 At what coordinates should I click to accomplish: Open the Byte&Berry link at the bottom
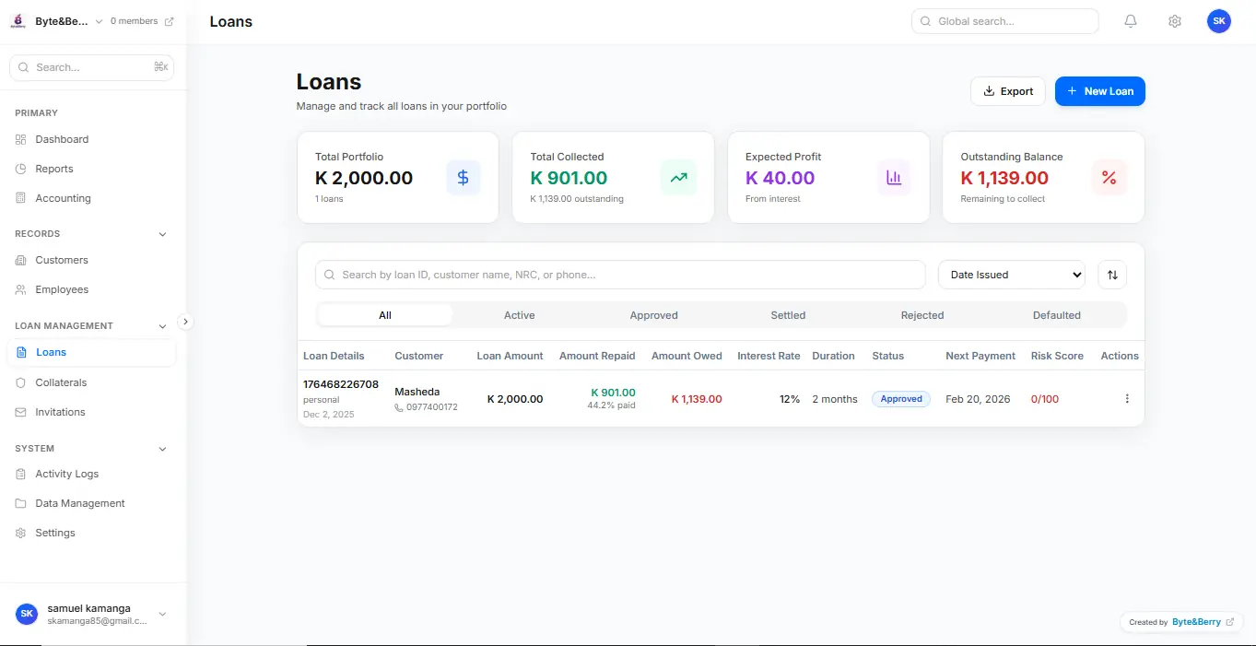click(1196, 621)
